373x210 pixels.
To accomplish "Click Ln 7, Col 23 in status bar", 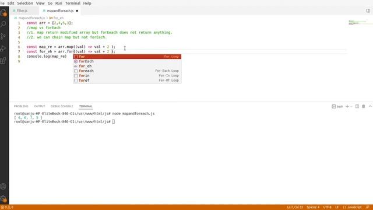I will coord(295,208).
